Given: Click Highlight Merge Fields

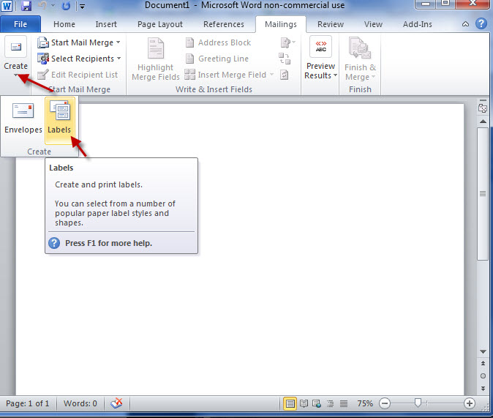Looking at the screenshot, I should click(156, 59).
